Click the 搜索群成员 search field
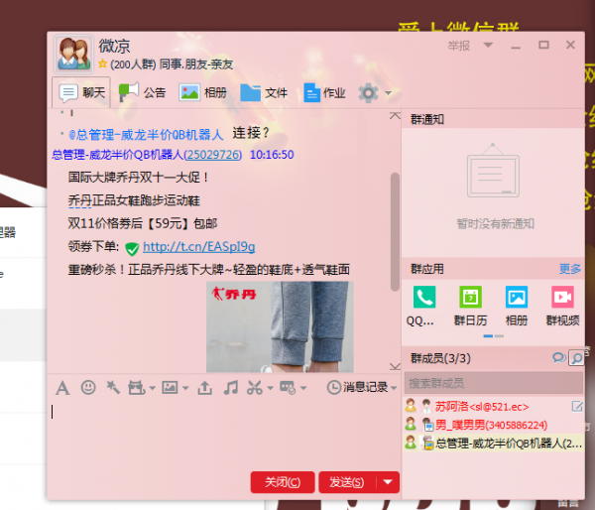595x510 pixels. (x=494, y=383)
